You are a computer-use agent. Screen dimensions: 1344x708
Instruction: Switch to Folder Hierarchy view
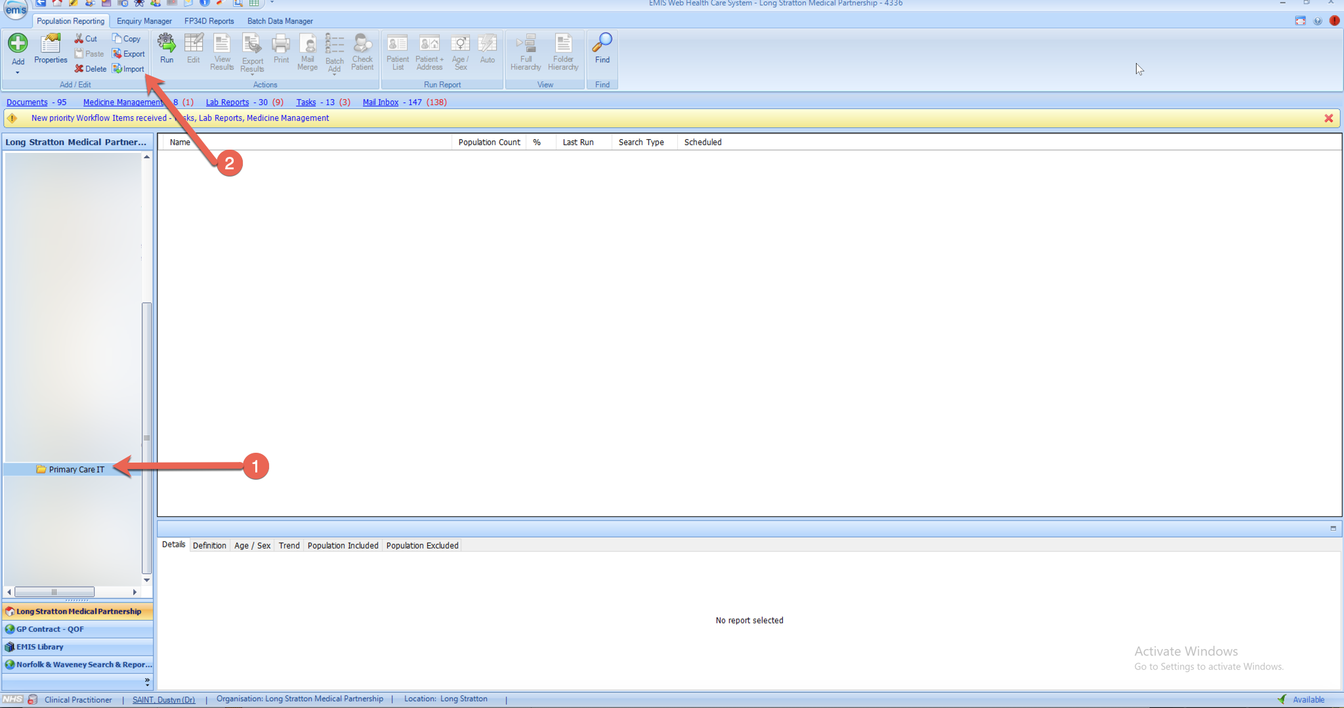(x=563, y=52)
